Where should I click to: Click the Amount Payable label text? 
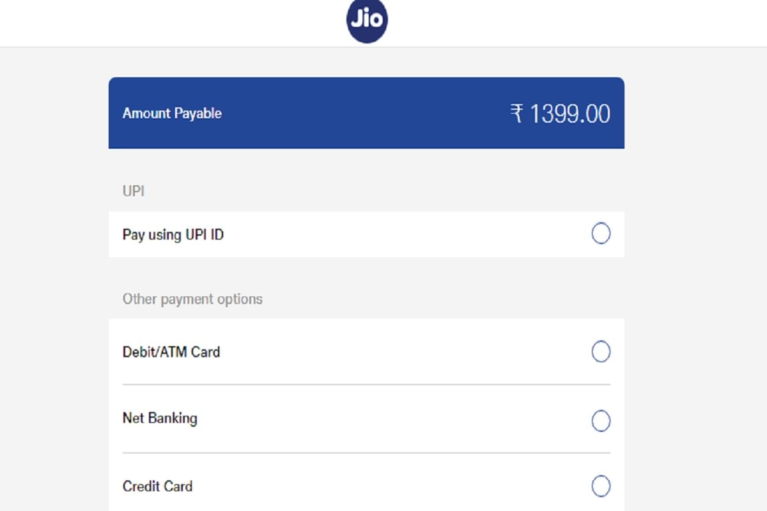pyautogui.click(x=171, y=113)
